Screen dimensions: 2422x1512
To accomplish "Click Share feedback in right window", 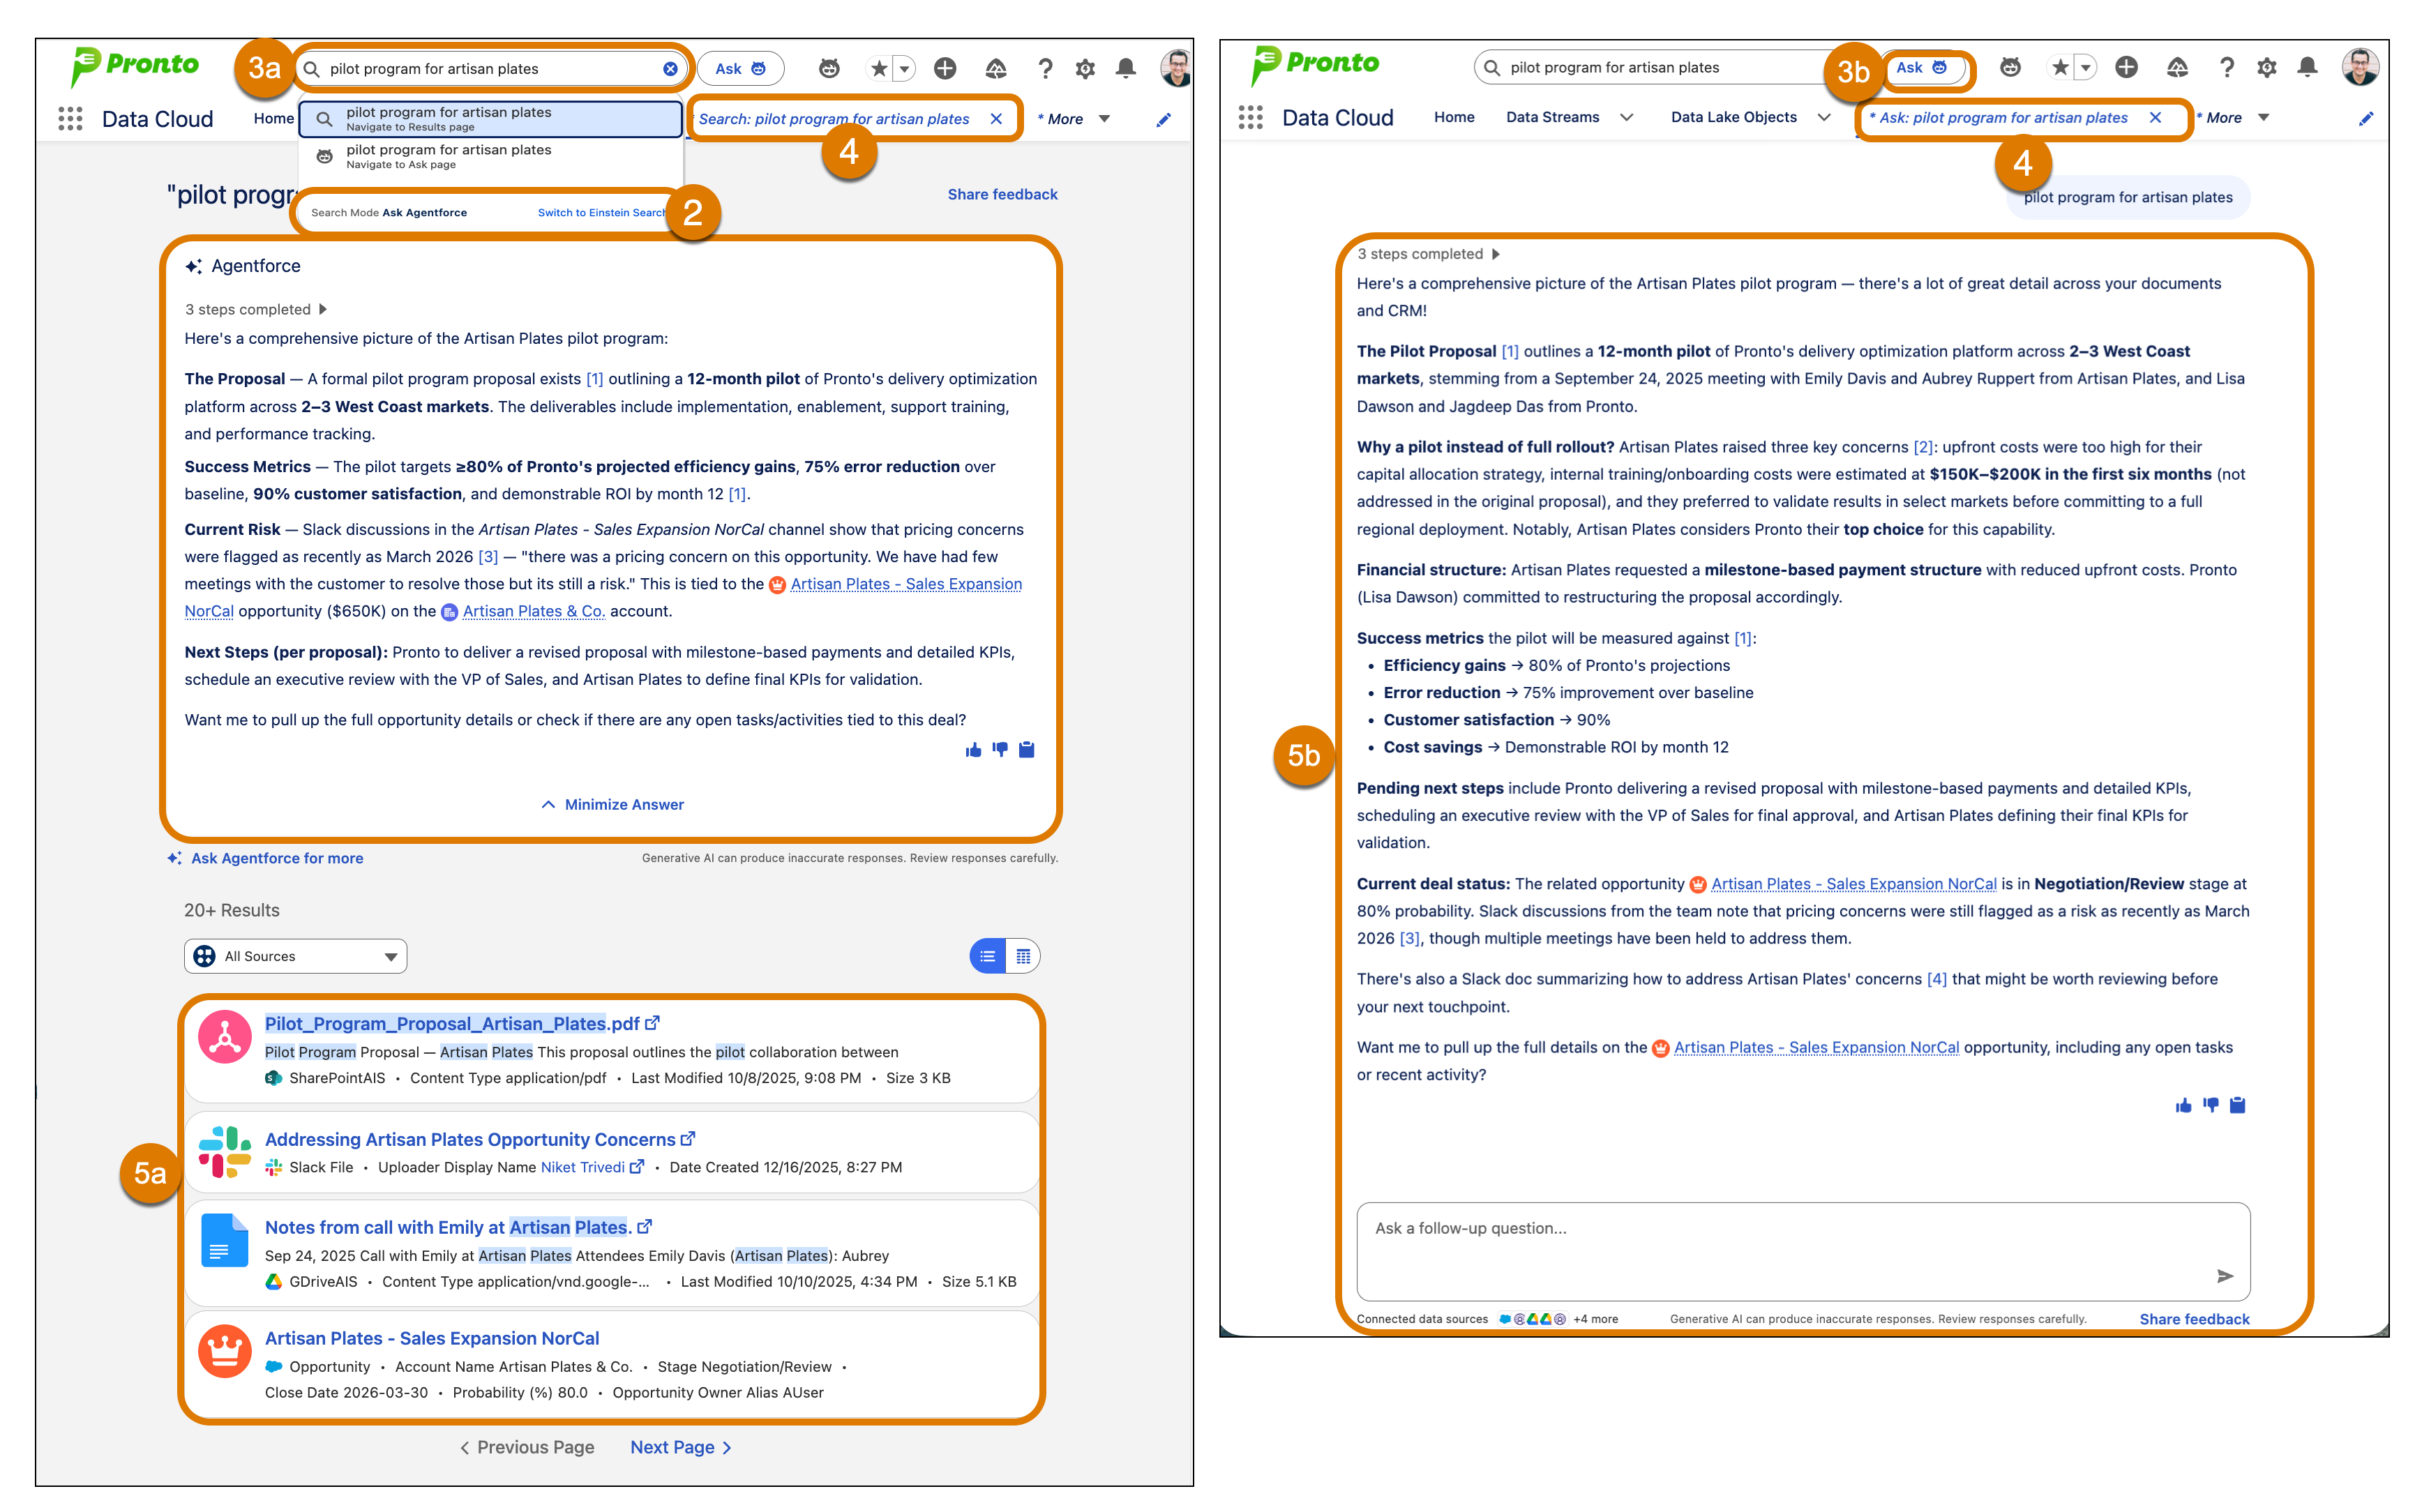I will [x=2194, y=1319].
